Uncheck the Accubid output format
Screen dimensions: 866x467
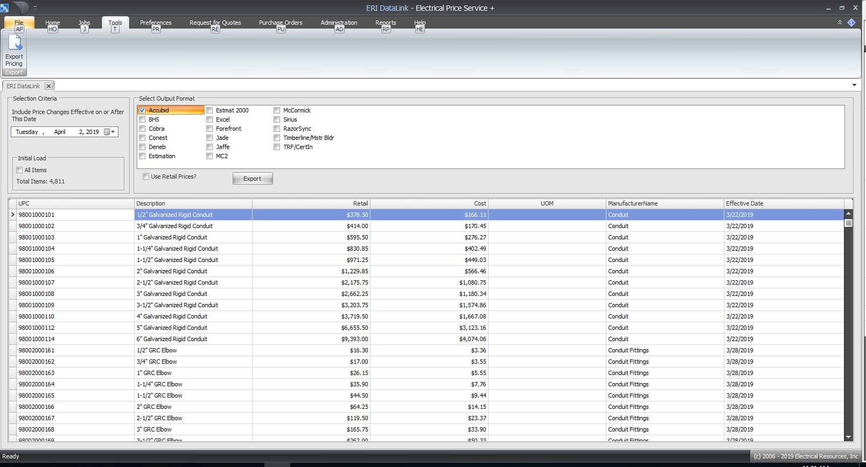[143, 110]
